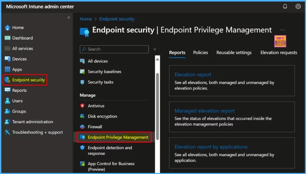Collapse the Endpoint security submenu pane
This screenshot has width=306, height=174.
point(155,49)
